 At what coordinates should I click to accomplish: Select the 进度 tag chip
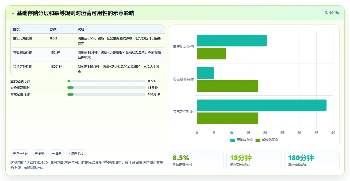pyautogui.click(x=56, y=153)
